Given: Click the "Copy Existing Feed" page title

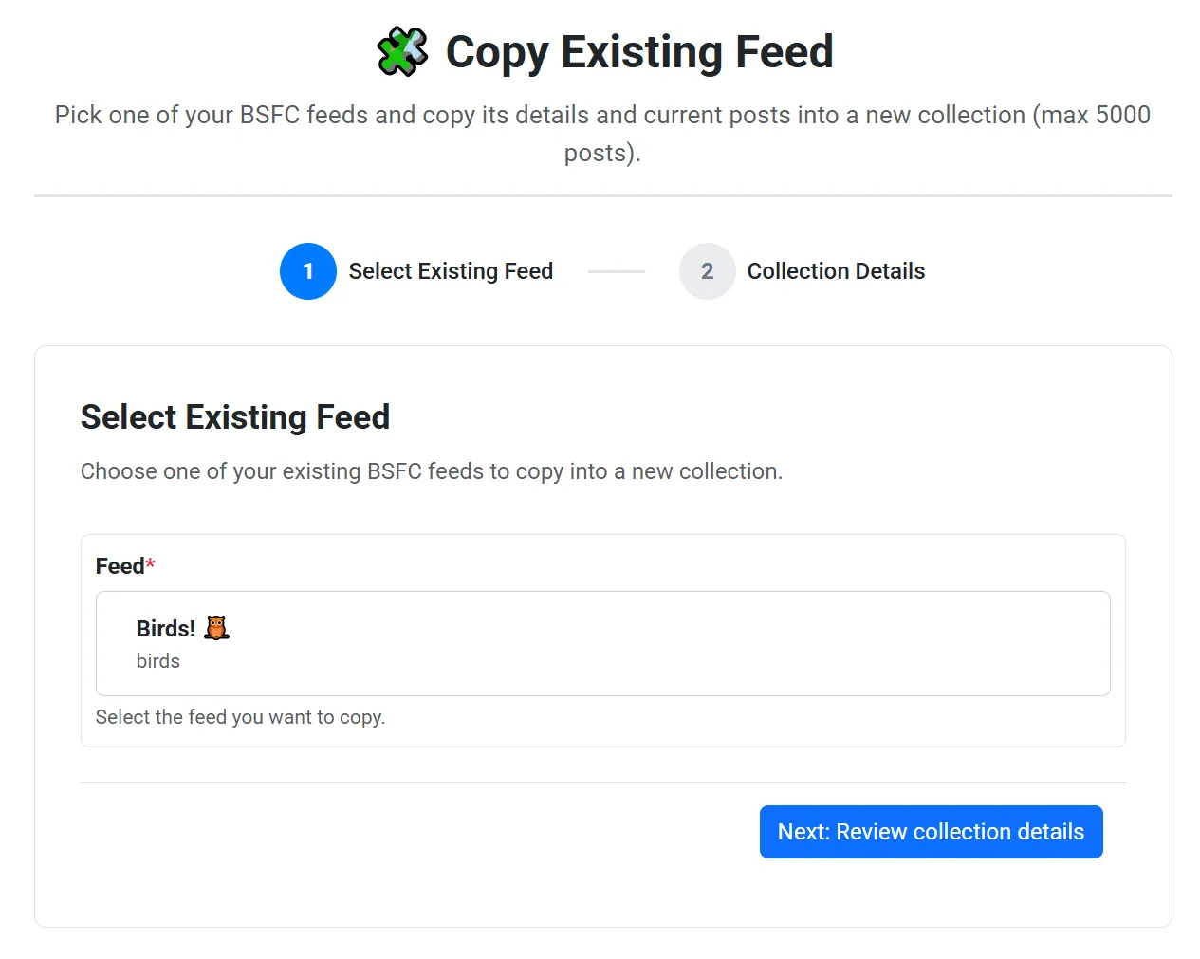Looking at the screenshot, I should point(639,52).
